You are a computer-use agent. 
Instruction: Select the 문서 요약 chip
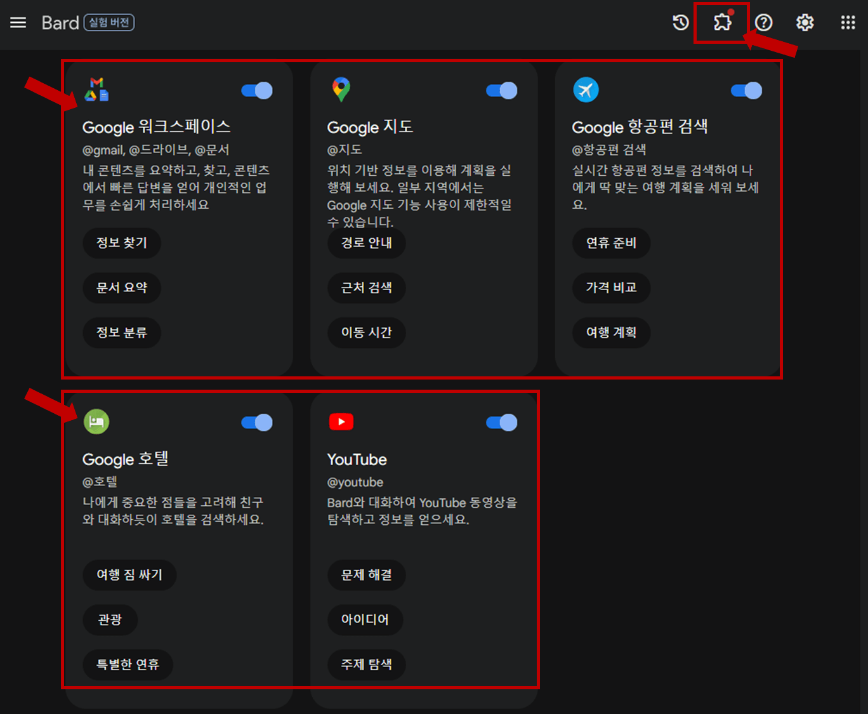tap(122, 288)
